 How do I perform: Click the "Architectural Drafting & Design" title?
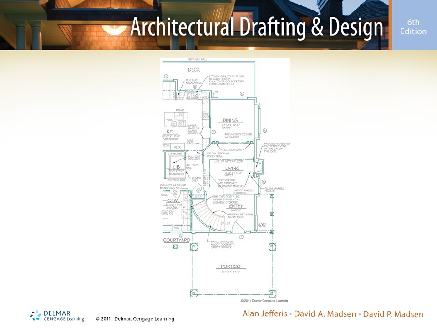coord(257,27)
